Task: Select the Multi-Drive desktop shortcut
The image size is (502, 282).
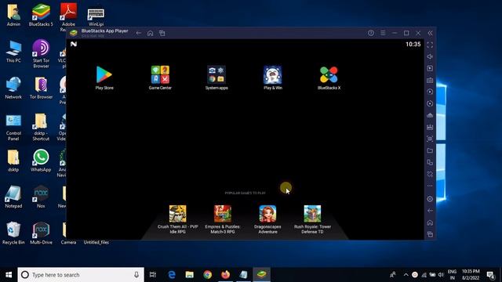Action: pyautogui.click(x=41, y=233)
